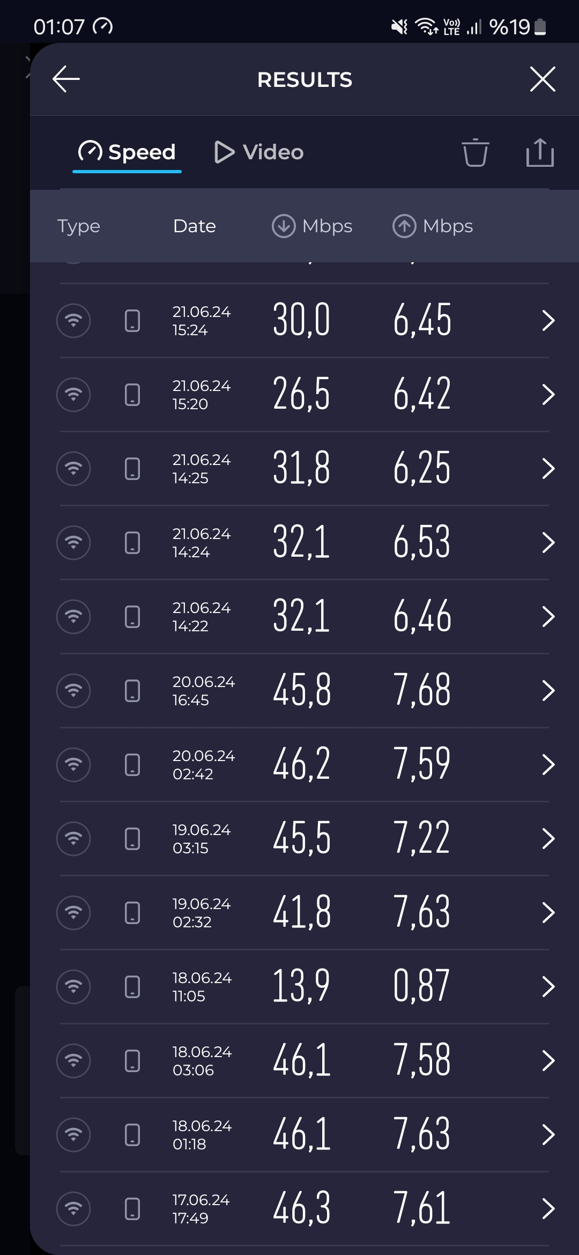Tap the phone device icon on 18.06.24 01:18 row
This screenshot has width=579, height=1255.
pos(132,1135)
